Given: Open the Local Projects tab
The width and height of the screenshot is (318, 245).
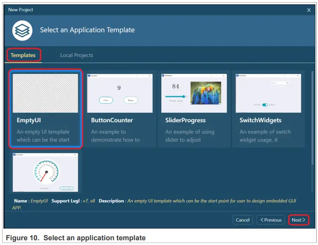Looking at the screenshot, I should pyautogui.click(x=77, y=55).
